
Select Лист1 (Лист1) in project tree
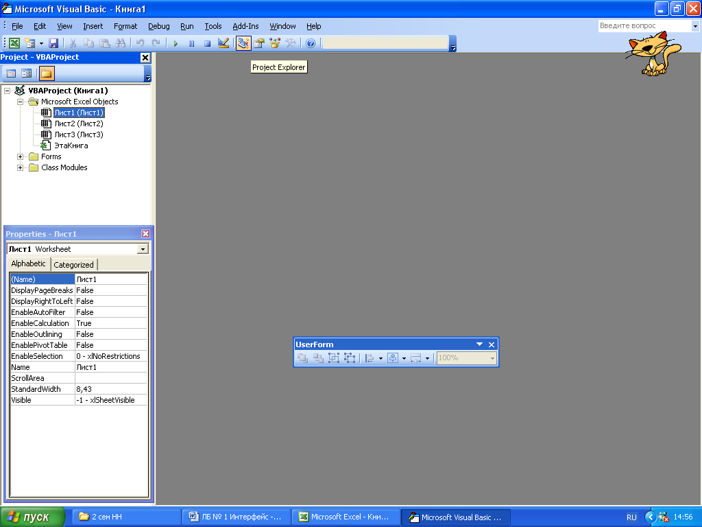[x=79, y=113]
